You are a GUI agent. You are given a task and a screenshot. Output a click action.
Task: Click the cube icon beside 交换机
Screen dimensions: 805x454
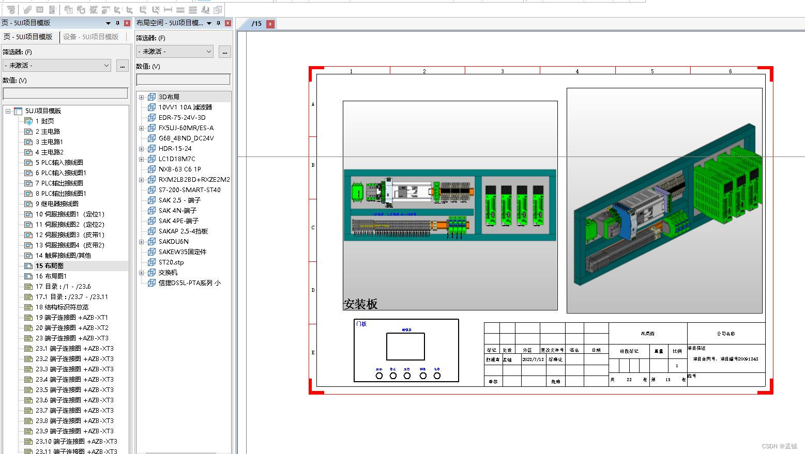(x=151, y=272)
